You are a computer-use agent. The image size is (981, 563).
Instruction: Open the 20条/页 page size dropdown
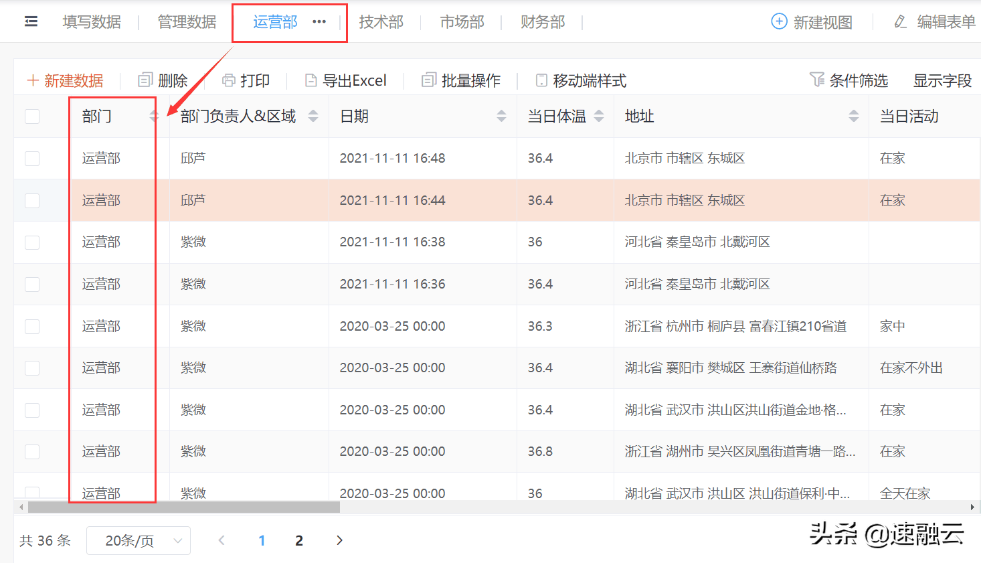click(x=139, y=540)
